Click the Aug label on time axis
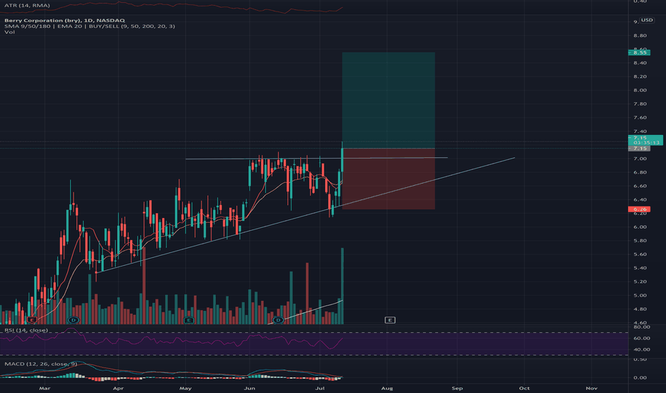 387,388
